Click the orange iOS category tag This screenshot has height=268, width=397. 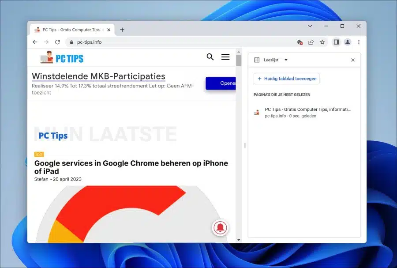pos(39,154)
